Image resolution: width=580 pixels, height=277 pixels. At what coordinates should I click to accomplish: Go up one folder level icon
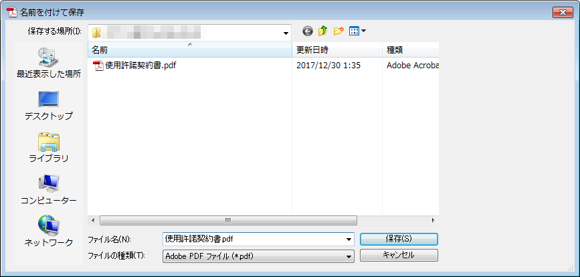[323, 31]
